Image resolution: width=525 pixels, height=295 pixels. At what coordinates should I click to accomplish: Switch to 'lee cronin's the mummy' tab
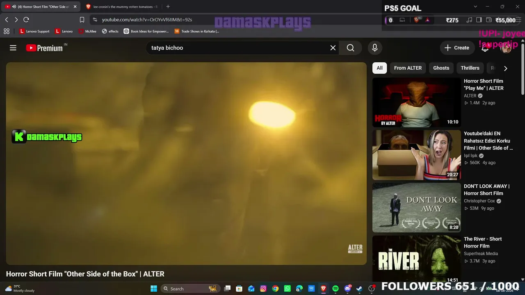[x=123, y=7]
